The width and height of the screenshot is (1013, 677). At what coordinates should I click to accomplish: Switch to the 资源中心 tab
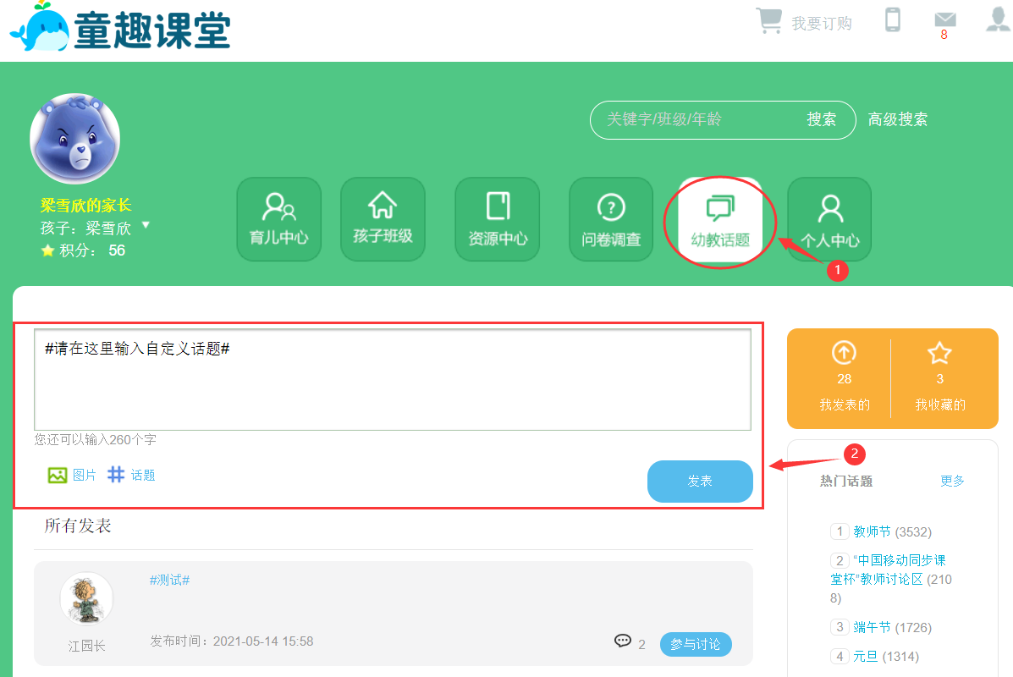coord(498,219)
